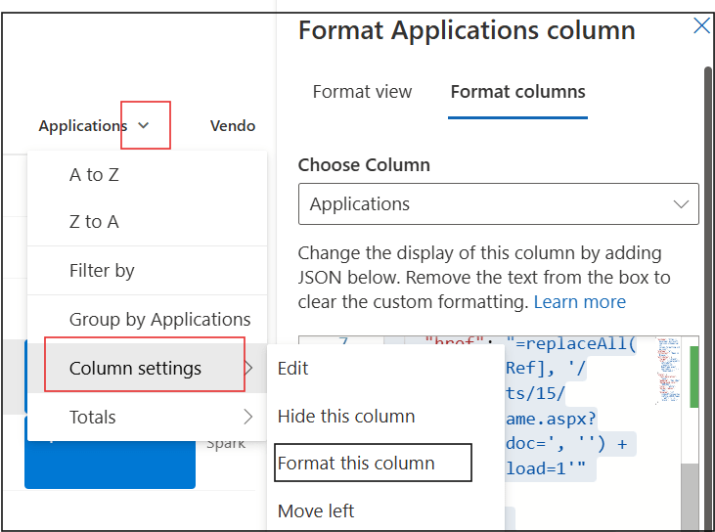Click the Vendo column header

pyautogui.click(x=233, y=125)
